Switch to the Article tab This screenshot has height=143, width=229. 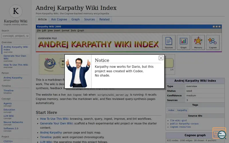[42, 19]
